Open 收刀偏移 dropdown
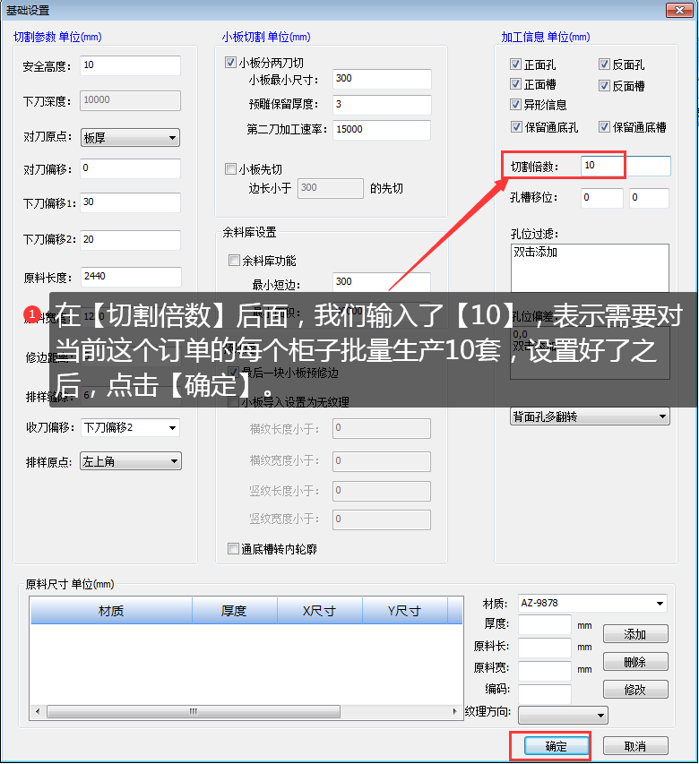The height and width of the screenshot is (764, 699). click(130, 427)
